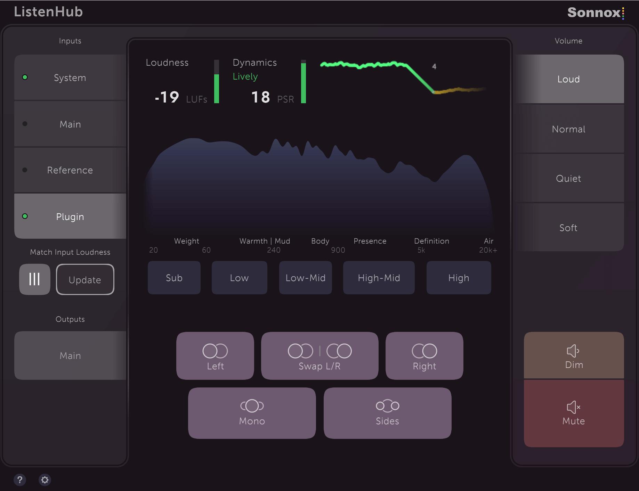Open settings with the gear icon

point(45,480)
